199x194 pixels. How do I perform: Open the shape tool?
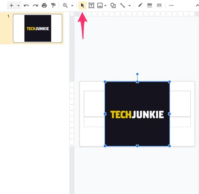(113, 5)
